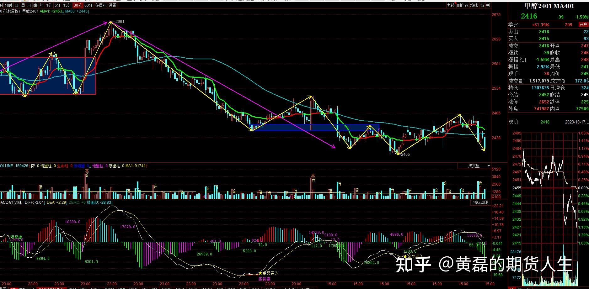The height and width of the screenshot is (289, 589).
Task: Open 指标说明 indicator description
Action: pos(481,202)
